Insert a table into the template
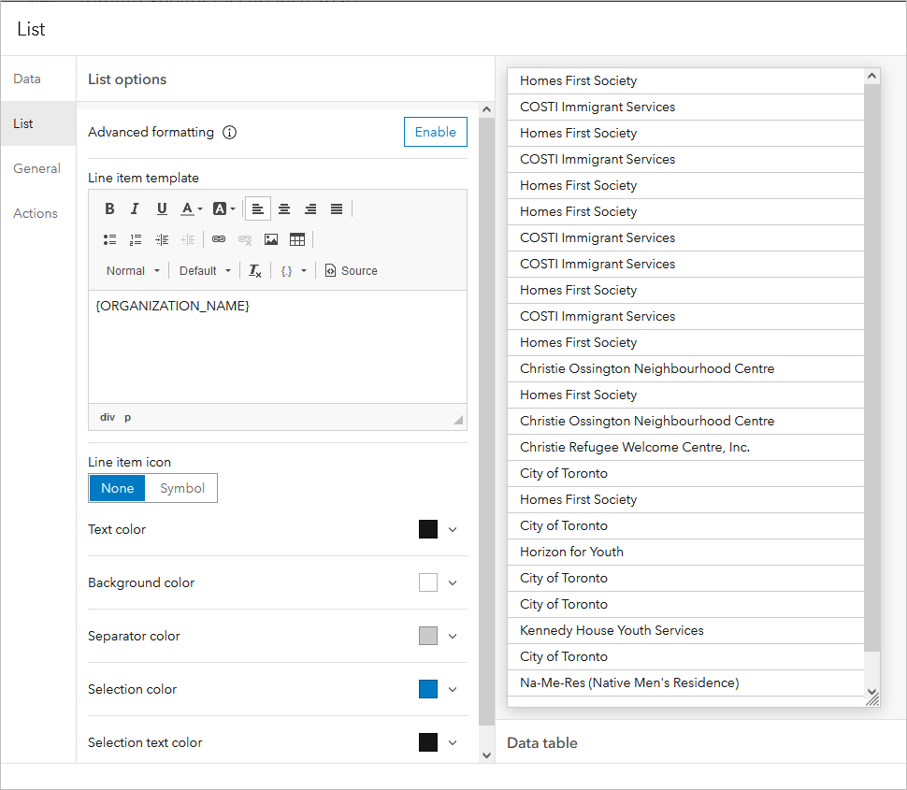 click(297, 239)
